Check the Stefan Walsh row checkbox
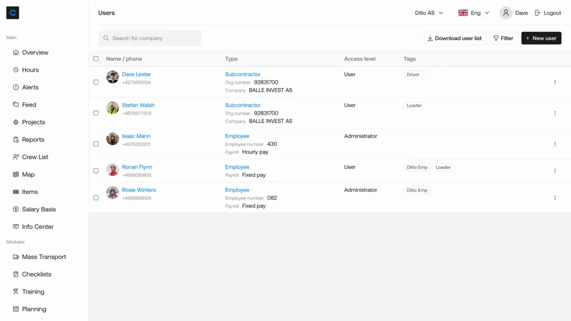This screenshot has width=571, height=321. pos(96,113)
